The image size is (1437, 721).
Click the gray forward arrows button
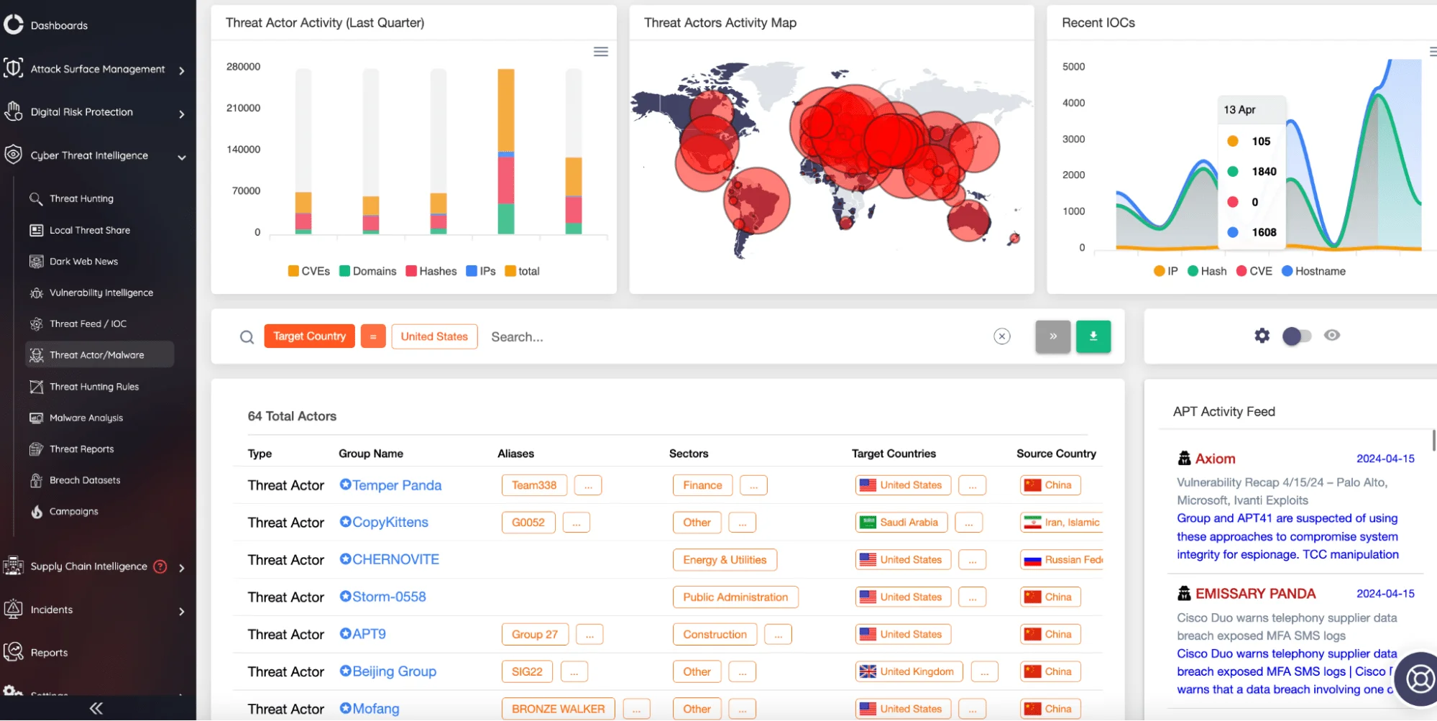[1053, 336]
